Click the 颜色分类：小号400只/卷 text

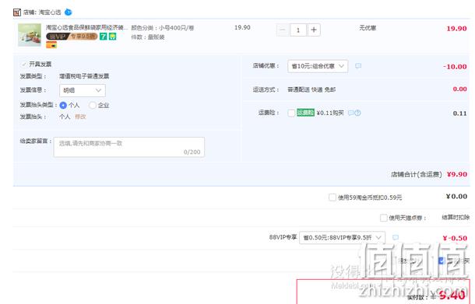(163, 28)
